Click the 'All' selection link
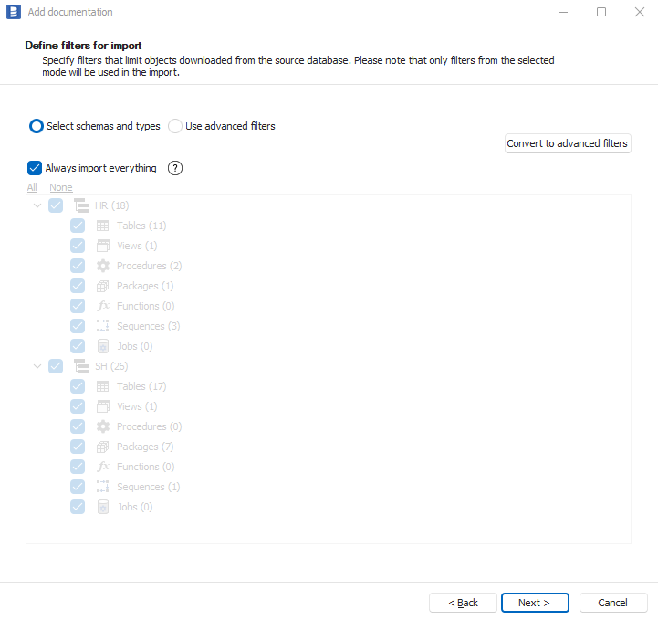This screenshot has width=658, height=620. point(32,187)
